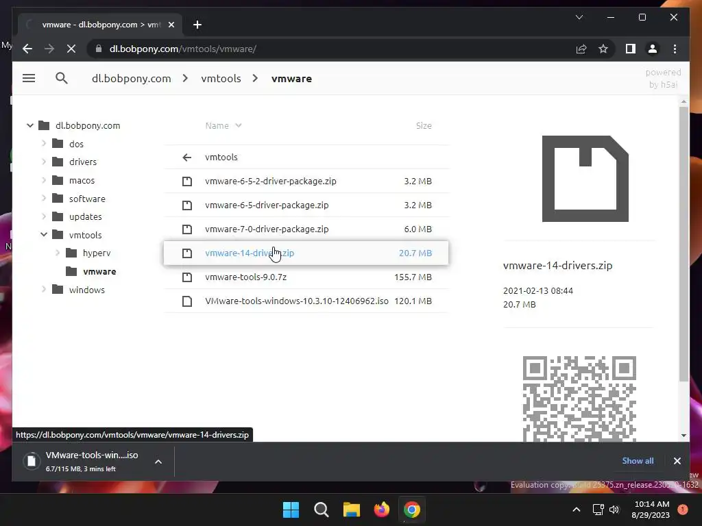The width and height of the screenshot is (702, 526).
Task: Open the download item options chevron
Action: 158,462
